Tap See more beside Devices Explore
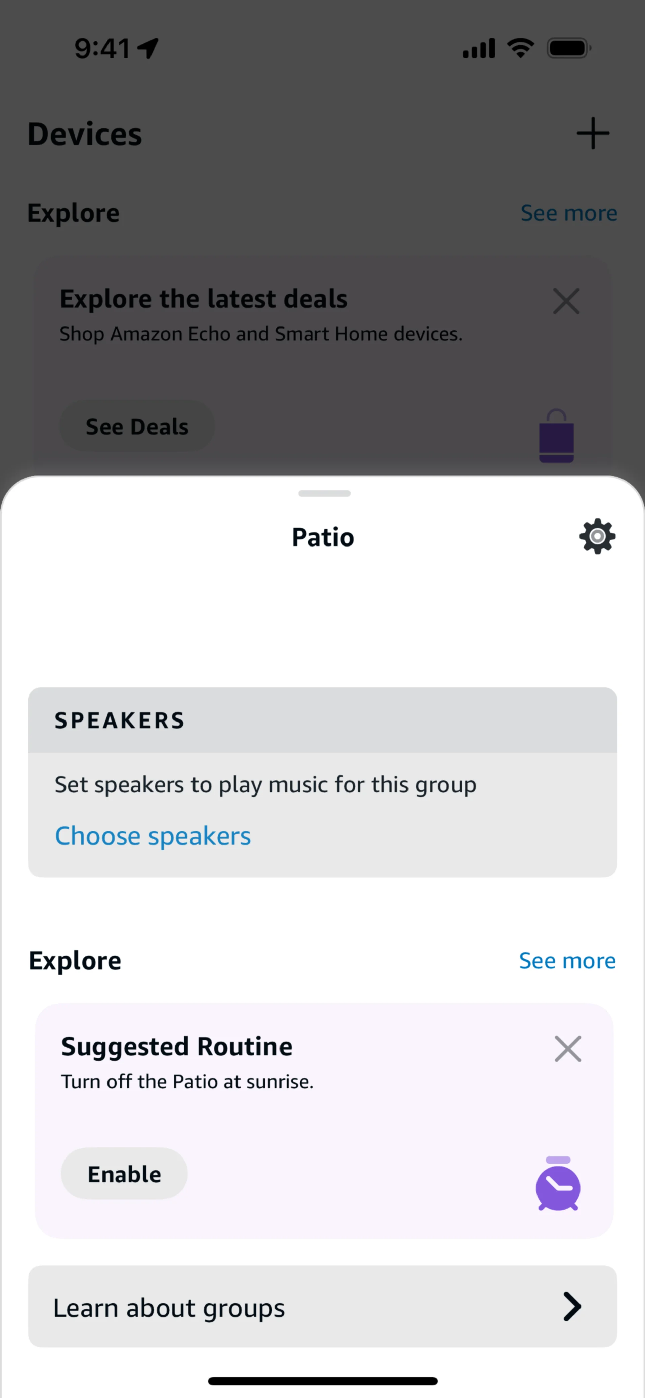Viewport: 645px width, 1398px height. pyautogui.click(x=568, y=213)
